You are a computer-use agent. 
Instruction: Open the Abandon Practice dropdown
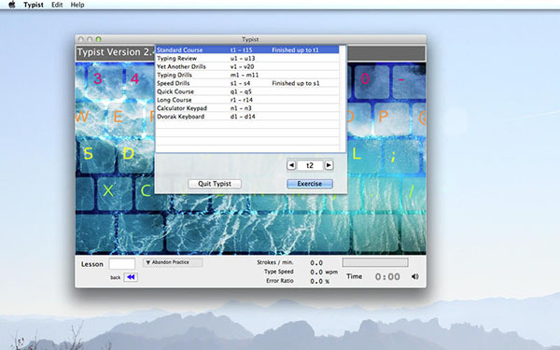point(173,262)
